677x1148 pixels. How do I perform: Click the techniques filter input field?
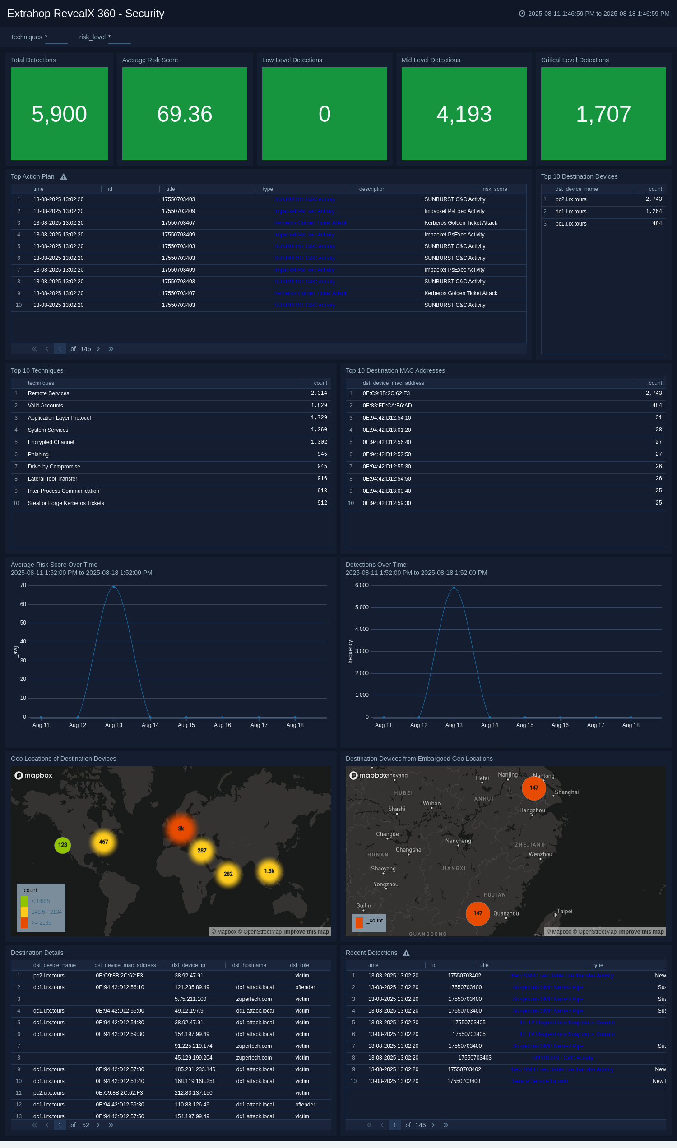[x=56, y=37]
